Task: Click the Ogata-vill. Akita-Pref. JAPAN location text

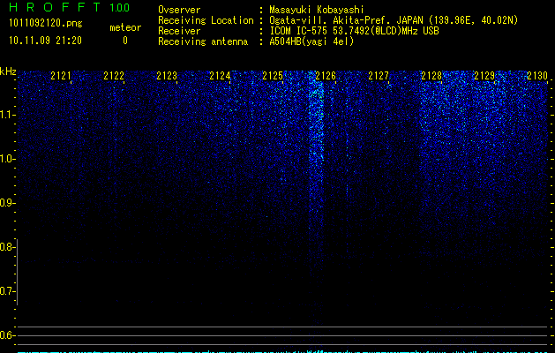Action: 394,20
